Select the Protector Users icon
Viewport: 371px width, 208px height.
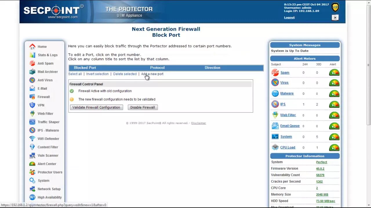[32, 172]
